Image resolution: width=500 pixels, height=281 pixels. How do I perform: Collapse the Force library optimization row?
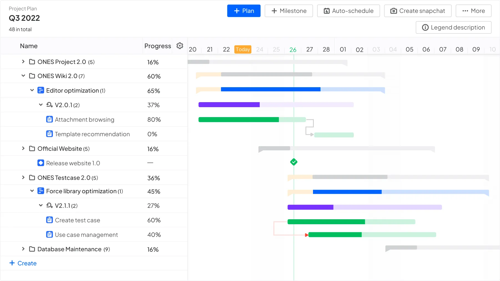[x=32, y=191]
